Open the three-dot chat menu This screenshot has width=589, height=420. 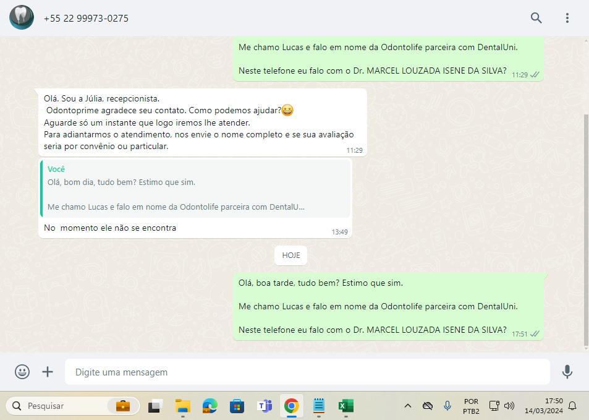tap(567, 18)
